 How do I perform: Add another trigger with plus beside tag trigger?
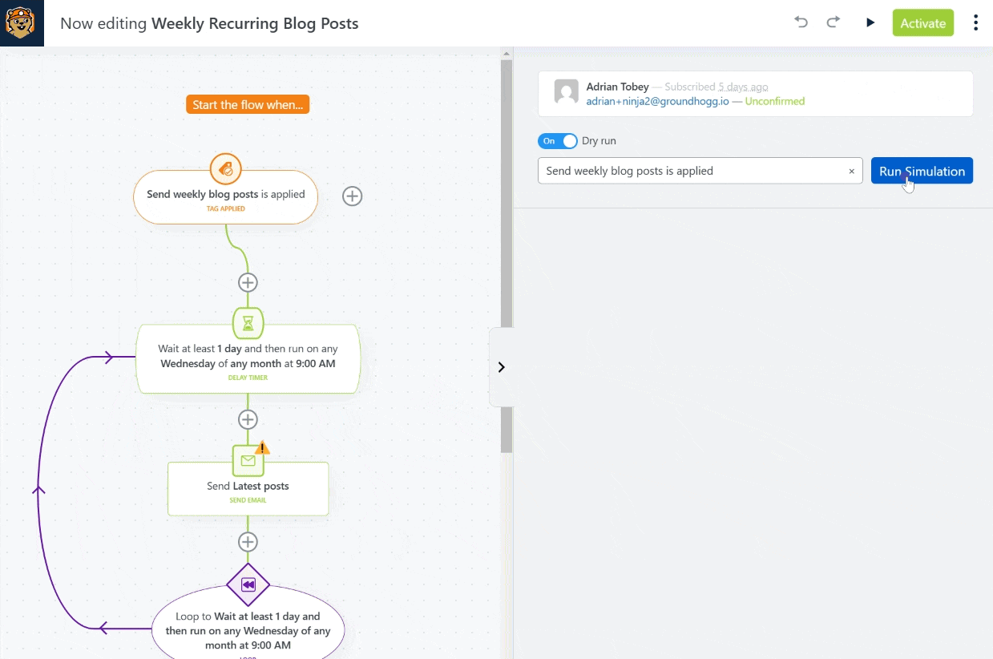point(353,196)
